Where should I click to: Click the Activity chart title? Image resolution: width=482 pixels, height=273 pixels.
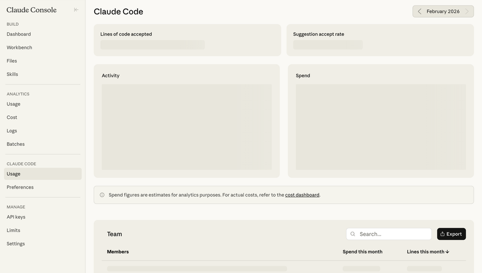[111, 76]
